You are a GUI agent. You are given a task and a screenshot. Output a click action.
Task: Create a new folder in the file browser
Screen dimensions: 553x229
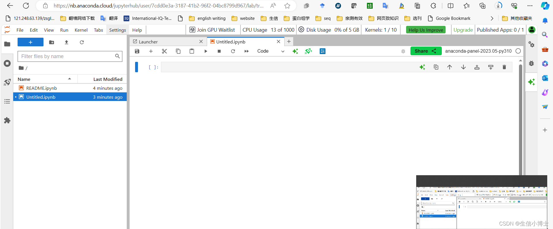52,42
